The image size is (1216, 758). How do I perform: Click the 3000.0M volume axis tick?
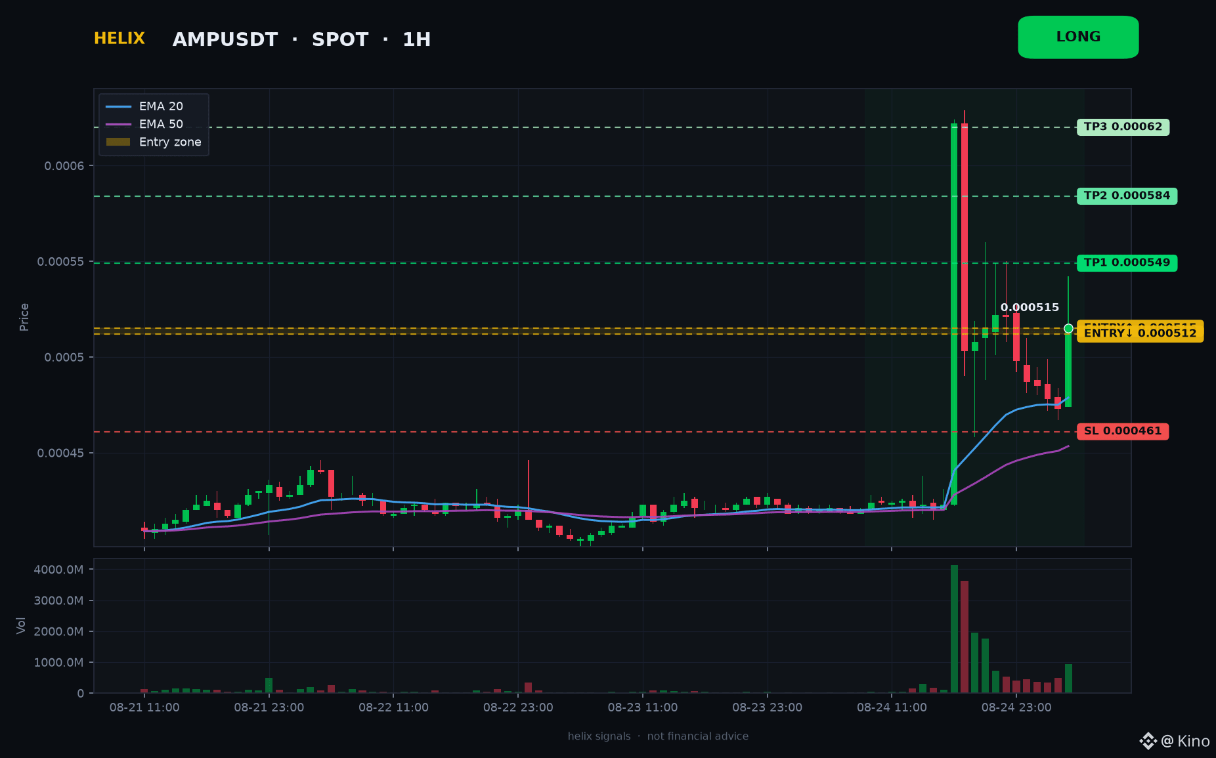click(x=58, y=600)
